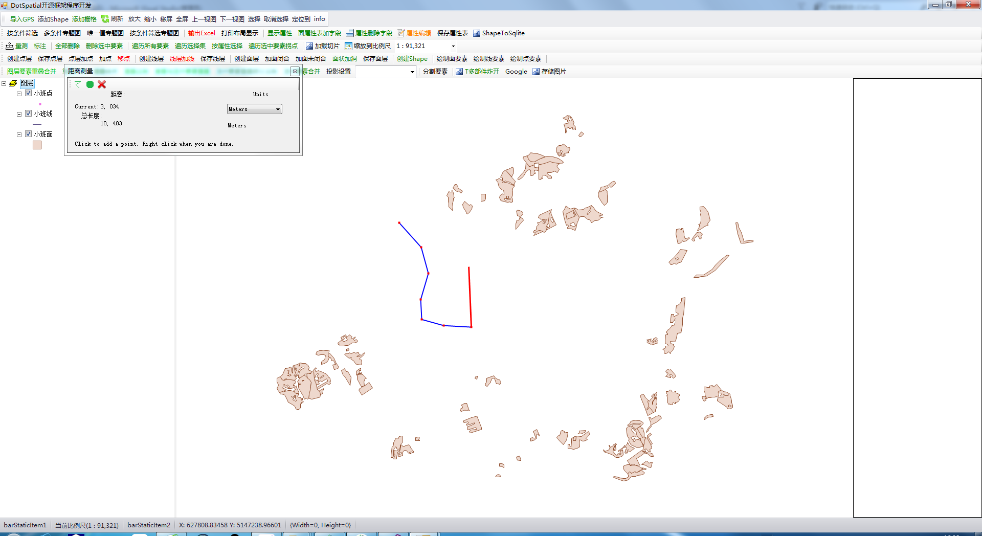The height and width of the screenshot is (536, 982).
Task: Click the 小班面 fill color swatch
Action: [37, 145]
